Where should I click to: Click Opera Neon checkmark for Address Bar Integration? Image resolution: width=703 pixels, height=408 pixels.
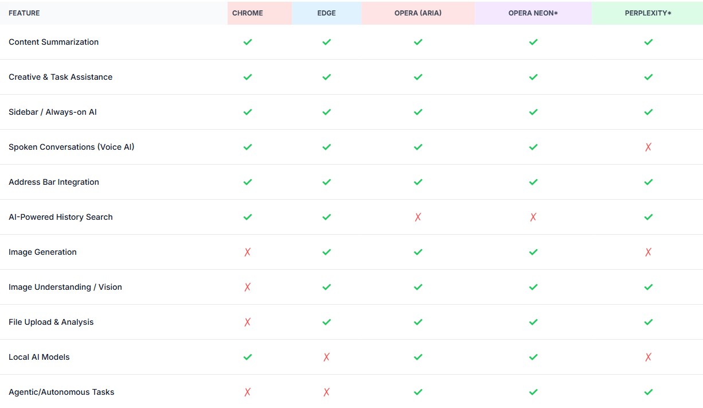tap(533, 182)
